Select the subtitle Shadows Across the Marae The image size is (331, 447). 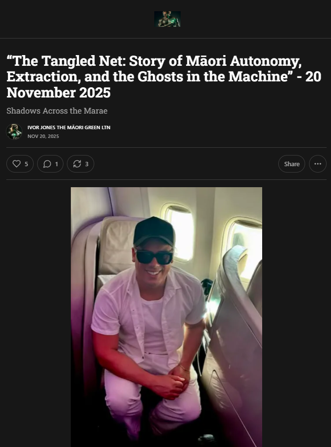pos(57,111)
